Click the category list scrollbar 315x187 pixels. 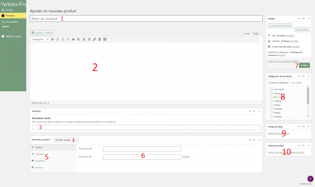click(308, 96)
